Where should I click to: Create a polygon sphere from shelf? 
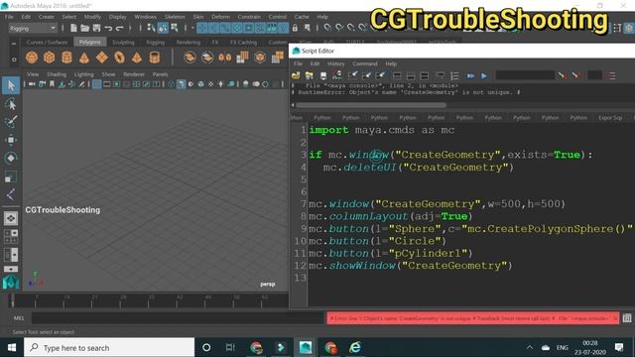coord(32,58)
